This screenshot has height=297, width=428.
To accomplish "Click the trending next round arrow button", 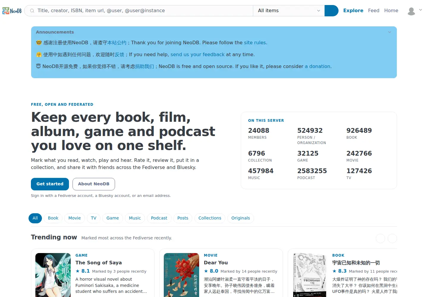I will [x=392, y=238].
